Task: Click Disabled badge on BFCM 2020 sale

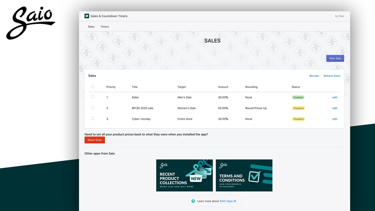Action: [x=299, y=108]
